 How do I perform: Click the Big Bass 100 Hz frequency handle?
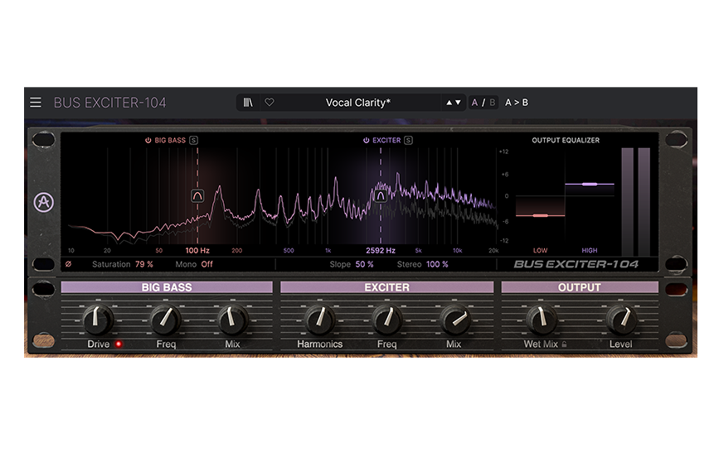[197, 195]
